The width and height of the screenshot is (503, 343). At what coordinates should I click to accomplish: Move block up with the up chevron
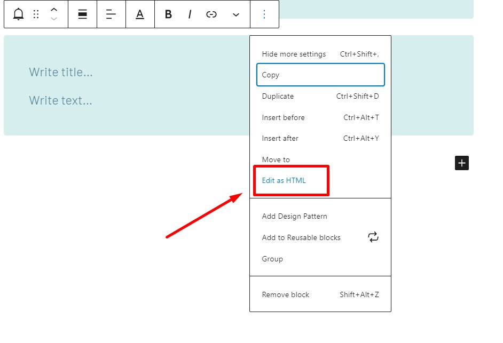(x=54, y=10)
